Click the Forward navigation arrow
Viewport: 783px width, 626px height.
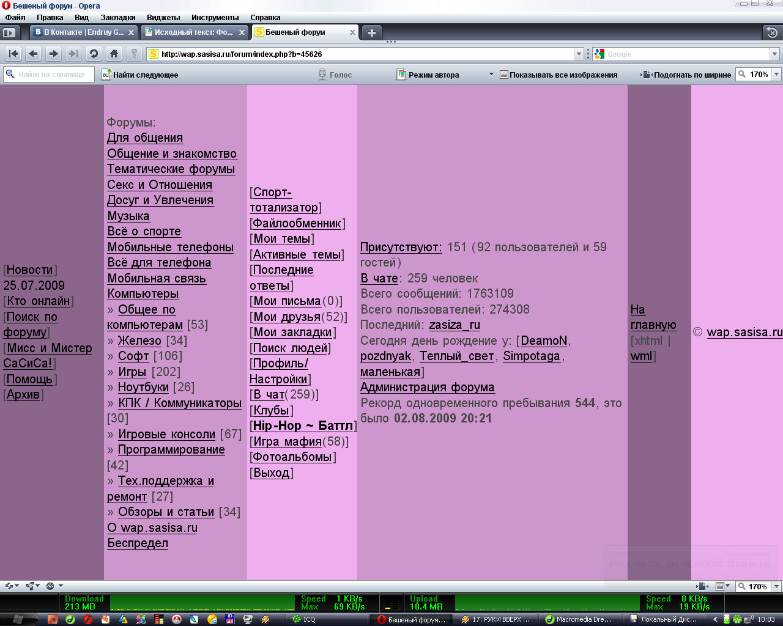53,54
